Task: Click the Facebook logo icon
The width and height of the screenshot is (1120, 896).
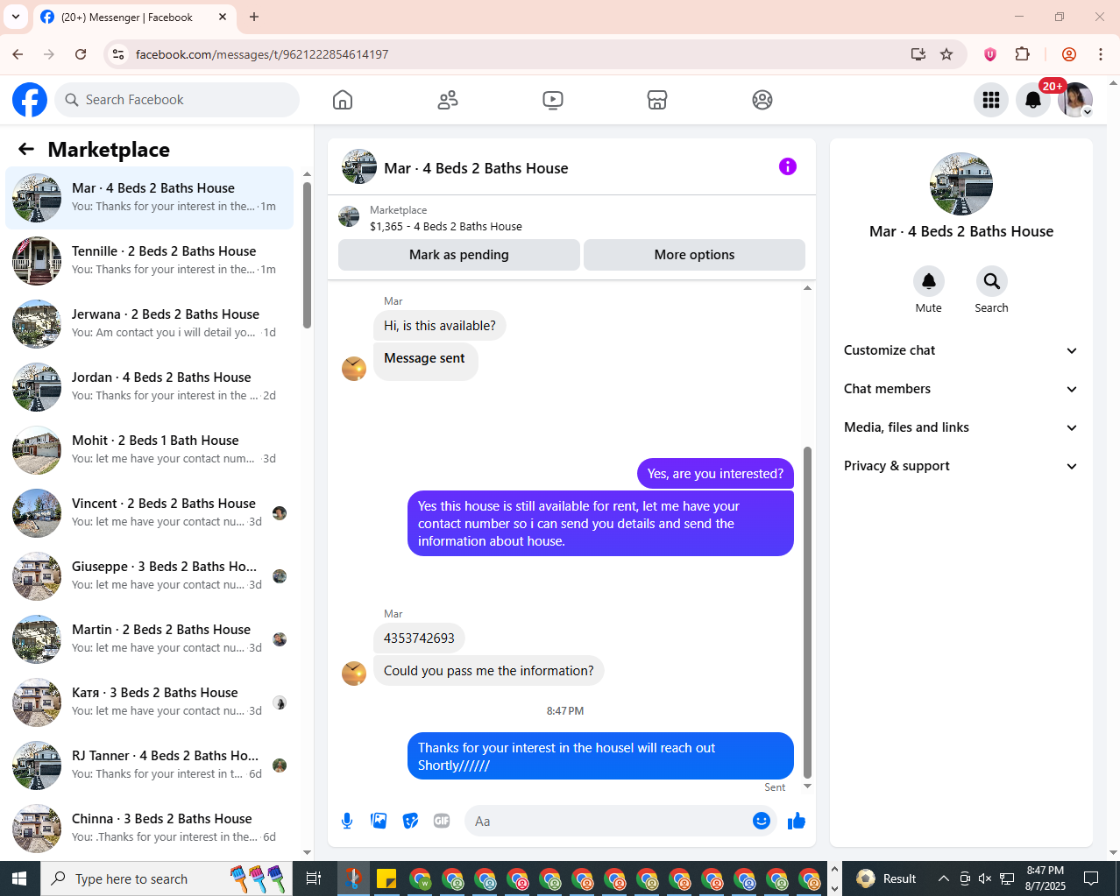Action: (30, 100)
